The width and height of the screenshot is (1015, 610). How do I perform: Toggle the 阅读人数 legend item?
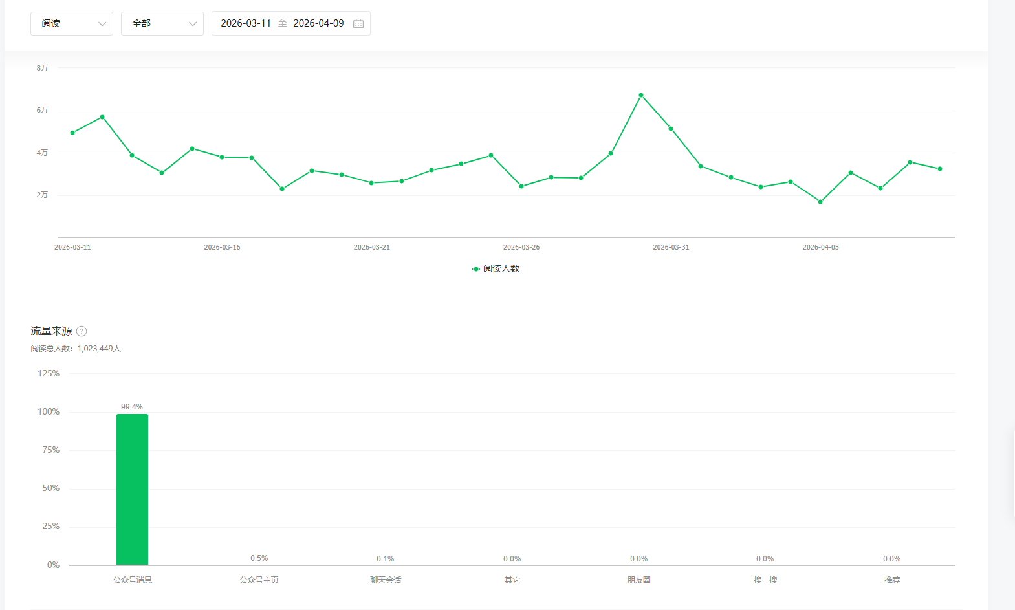point(496,268)
